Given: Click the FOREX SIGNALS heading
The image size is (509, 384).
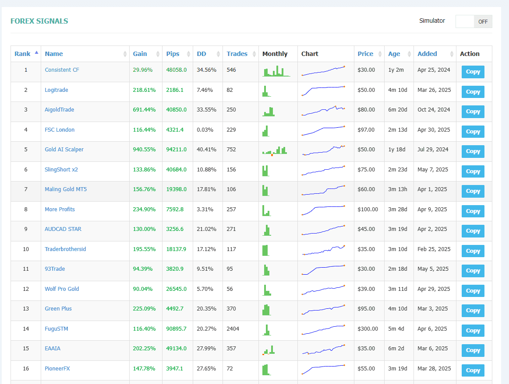Looking at the screenshot, I should click(39, 21).
